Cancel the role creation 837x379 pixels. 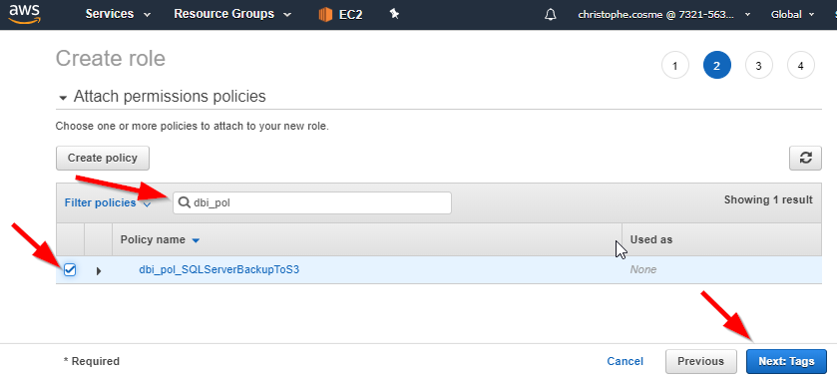(626, 361)
